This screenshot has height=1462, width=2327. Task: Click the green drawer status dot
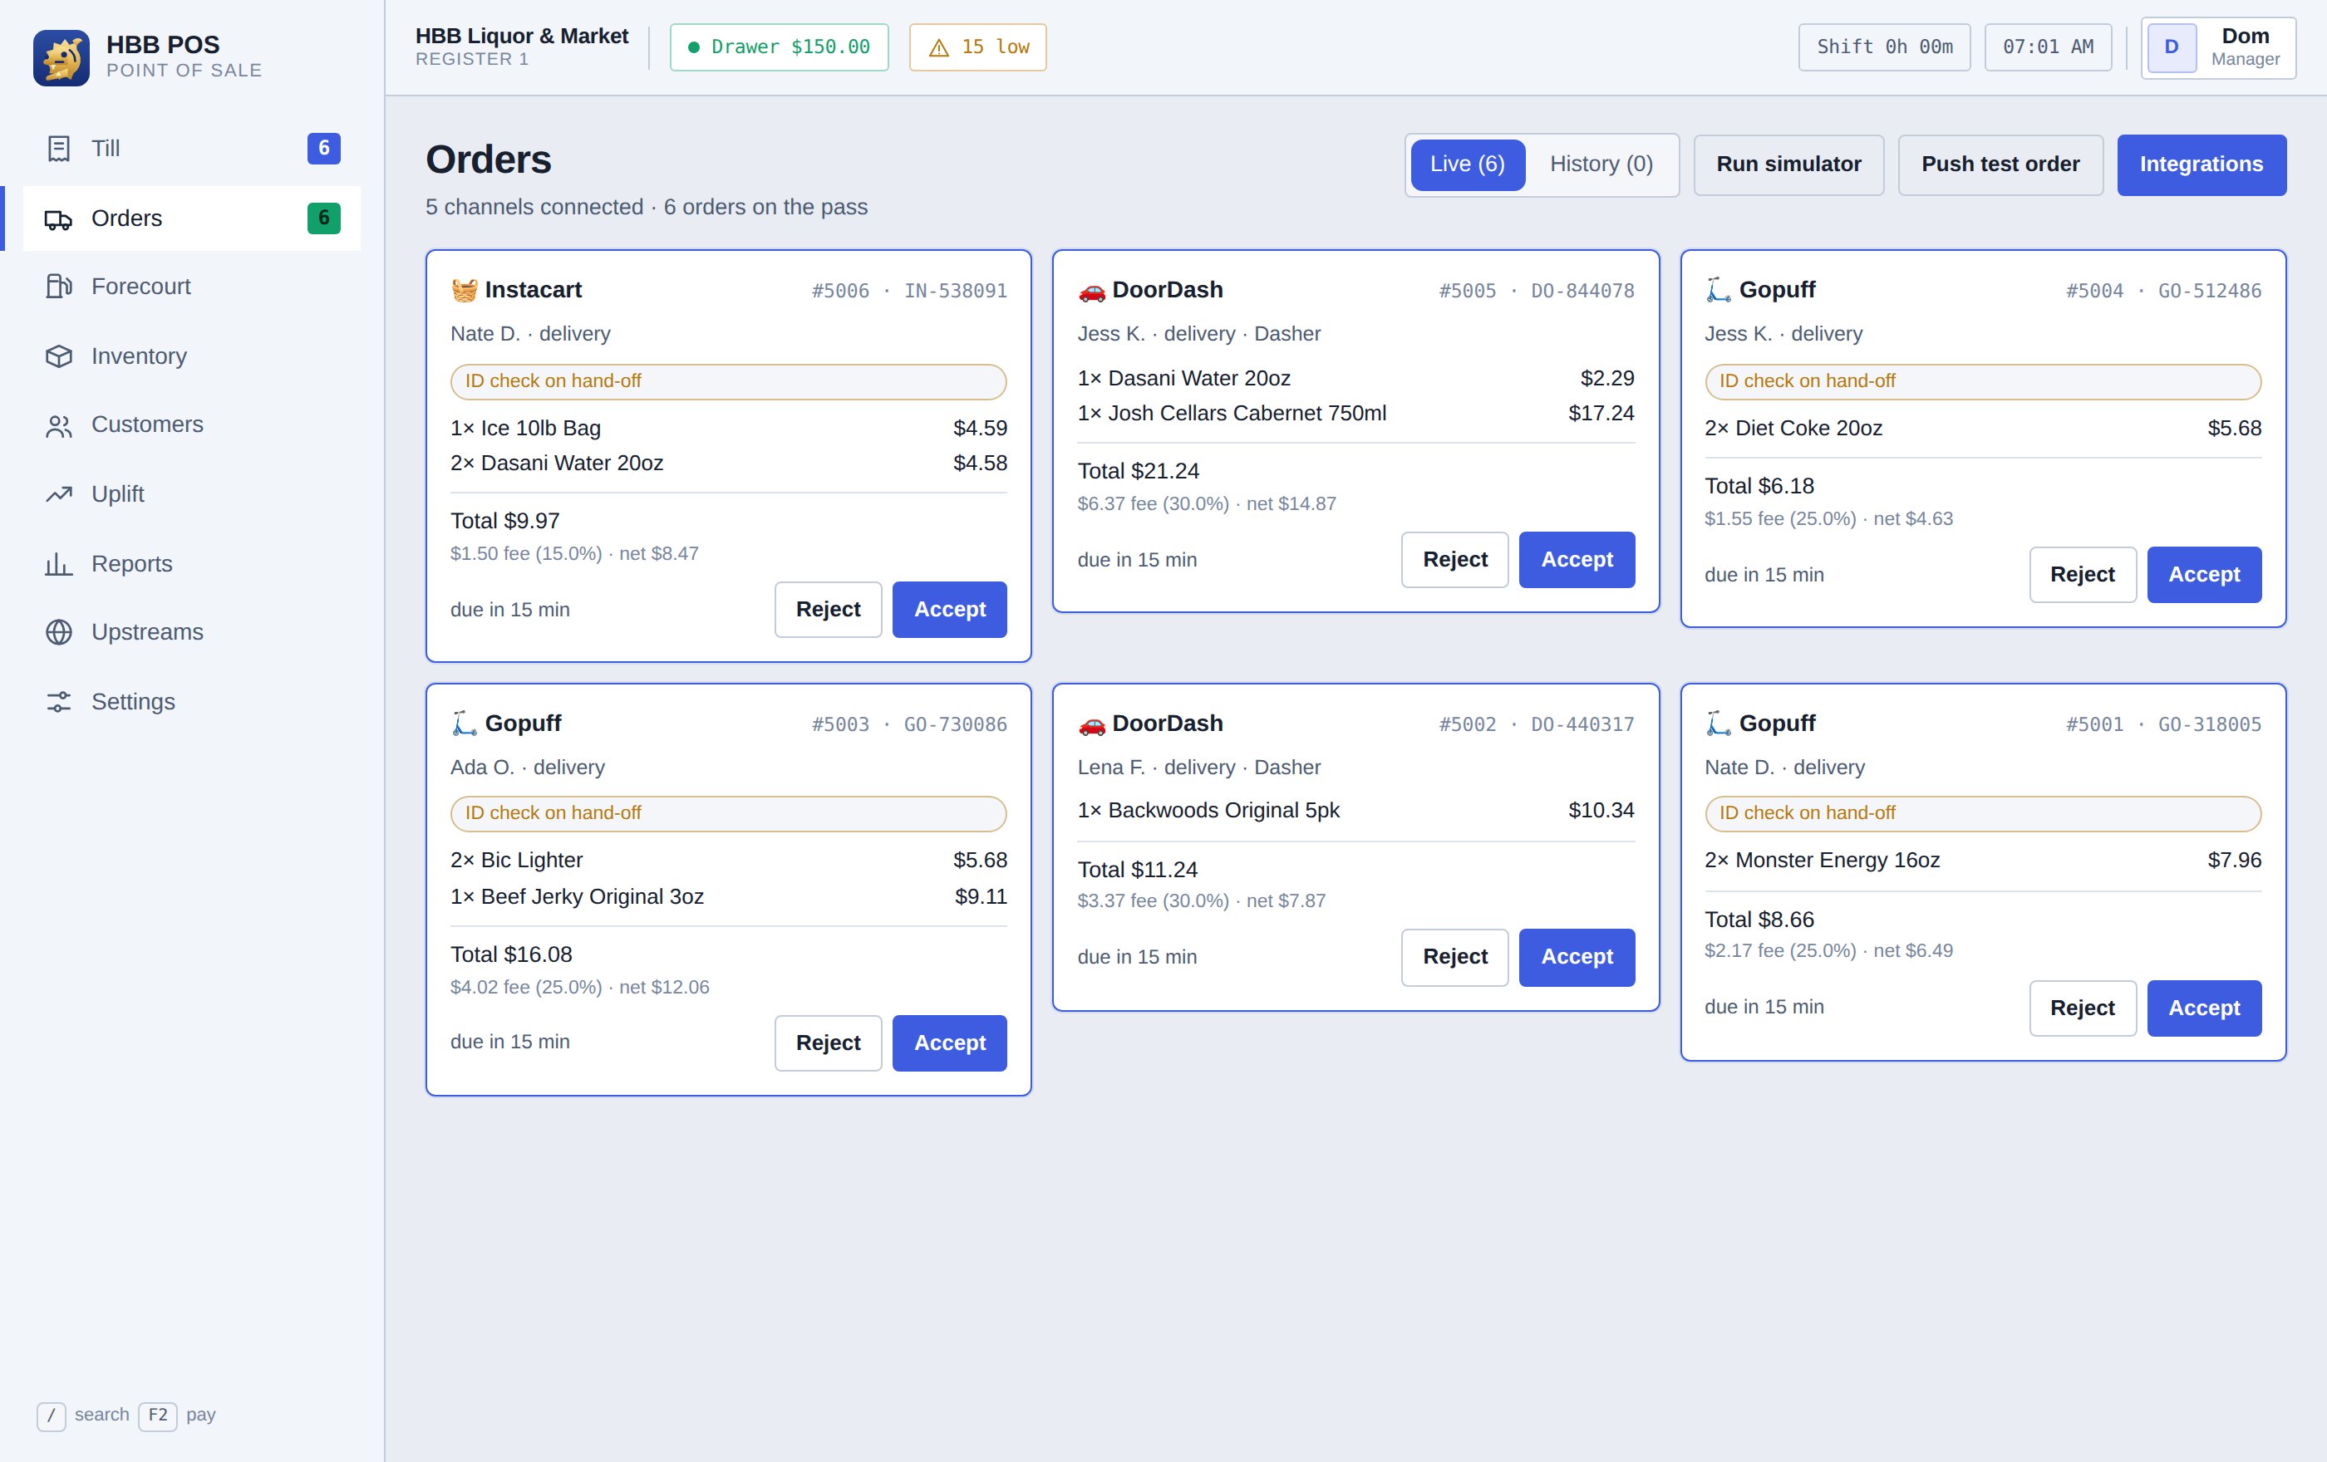[x=693, y=47]
